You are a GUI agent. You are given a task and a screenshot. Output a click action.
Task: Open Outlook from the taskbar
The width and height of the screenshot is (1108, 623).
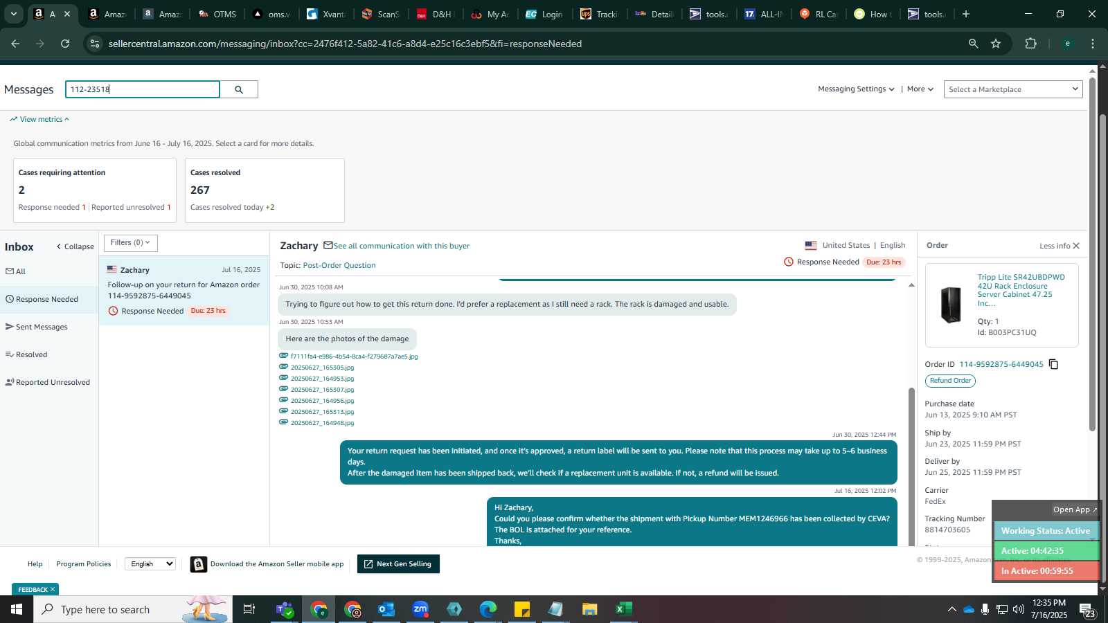[x=386, y=609]
